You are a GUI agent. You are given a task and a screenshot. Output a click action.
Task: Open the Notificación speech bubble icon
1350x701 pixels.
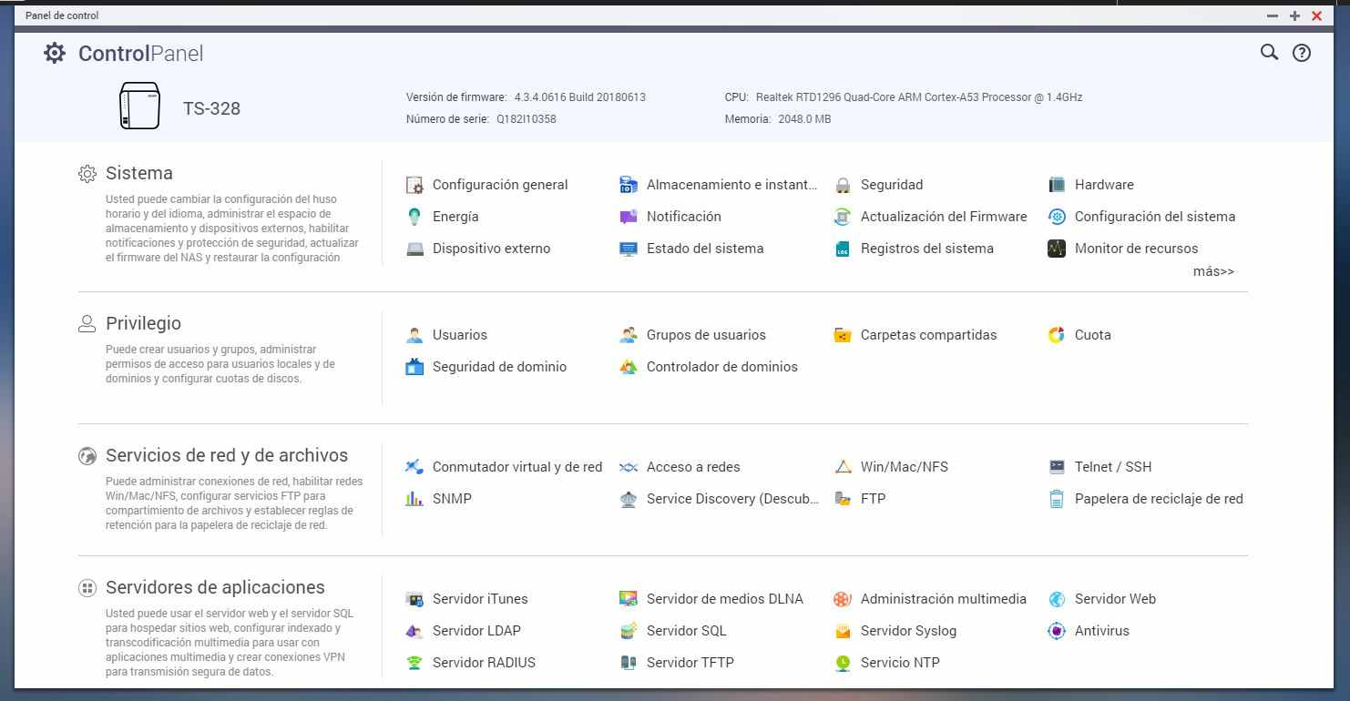[x=629, y=217]
